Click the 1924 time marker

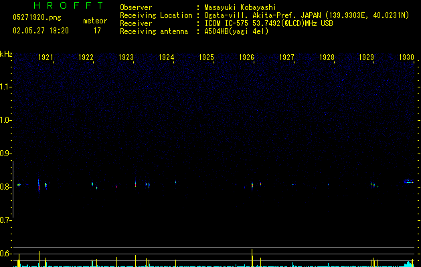coord(166,57)
